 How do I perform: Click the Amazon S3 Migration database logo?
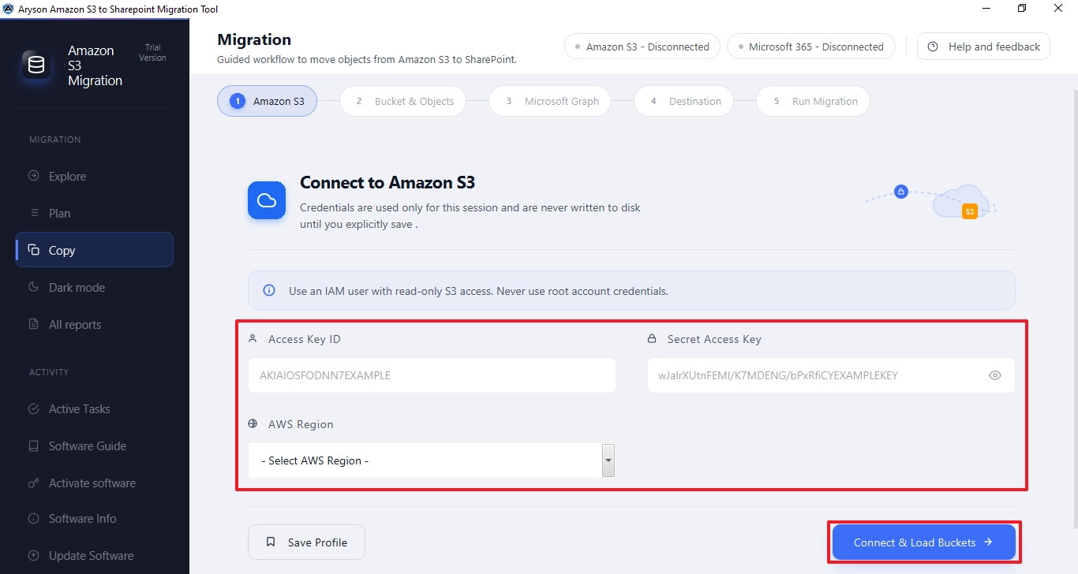coord(36,65)
